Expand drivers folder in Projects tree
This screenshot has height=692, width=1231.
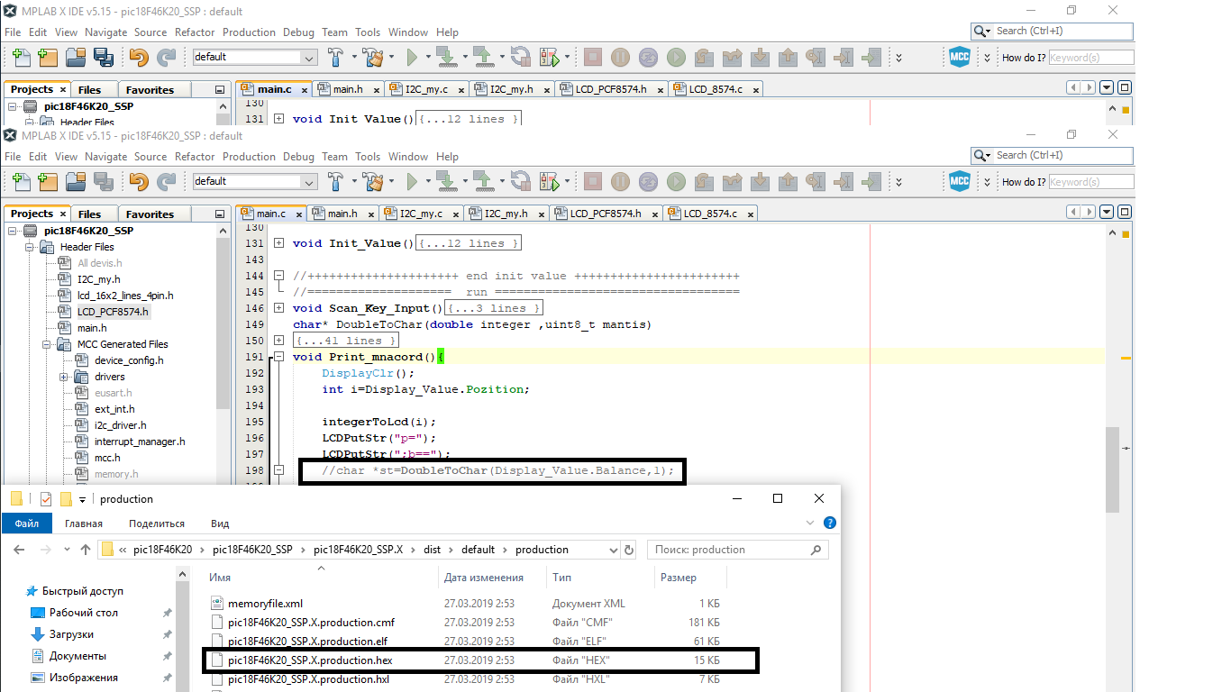tap(64, 377)
